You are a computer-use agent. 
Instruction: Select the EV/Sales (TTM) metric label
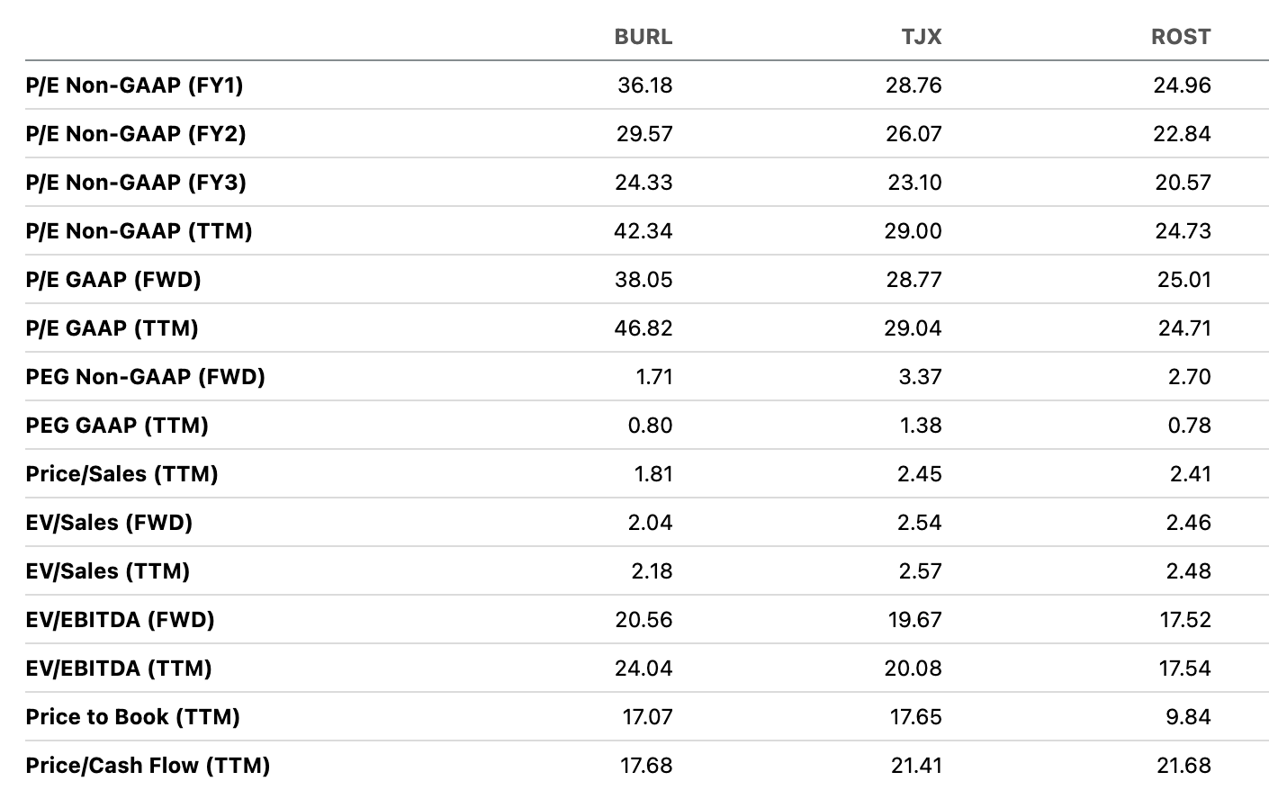click(x=108, y=571)
